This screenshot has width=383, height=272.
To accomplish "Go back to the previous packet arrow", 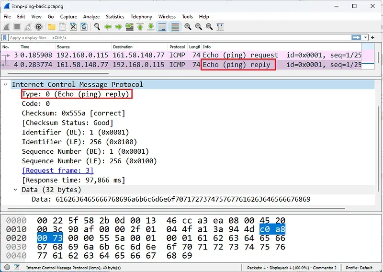I will pyautogui.click(x=108, y=27).
